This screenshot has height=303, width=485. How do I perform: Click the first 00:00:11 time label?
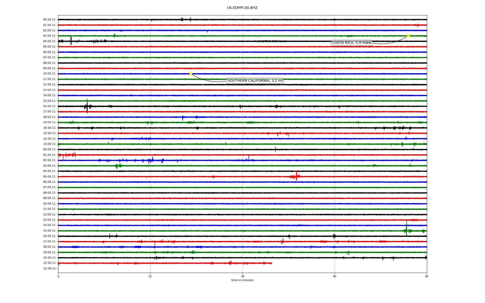49,19
